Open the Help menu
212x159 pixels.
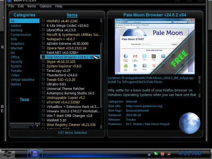coord(59,6)
